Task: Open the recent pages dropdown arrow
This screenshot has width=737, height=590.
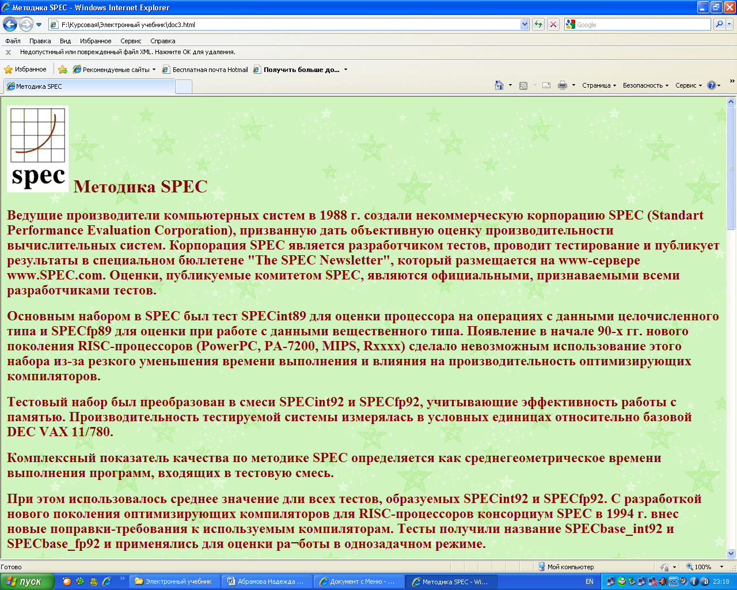Action: [x=39, y=25]
